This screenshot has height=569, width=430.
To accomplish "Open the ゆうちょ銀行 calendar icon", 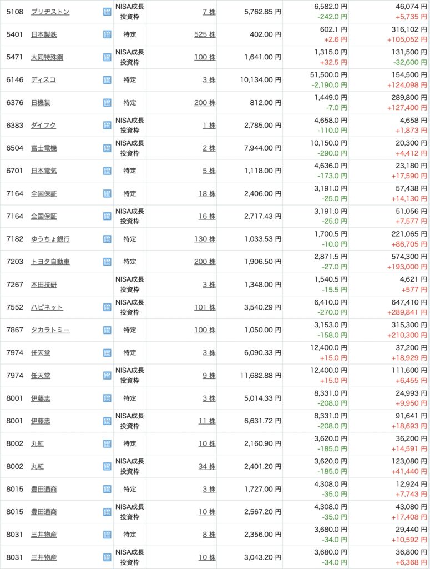I will [107, 239].
